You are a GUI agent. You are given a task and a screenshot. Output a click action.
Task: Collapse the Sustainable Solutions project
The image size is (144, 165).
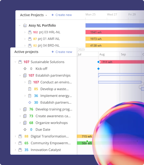(x=15, y=62)
